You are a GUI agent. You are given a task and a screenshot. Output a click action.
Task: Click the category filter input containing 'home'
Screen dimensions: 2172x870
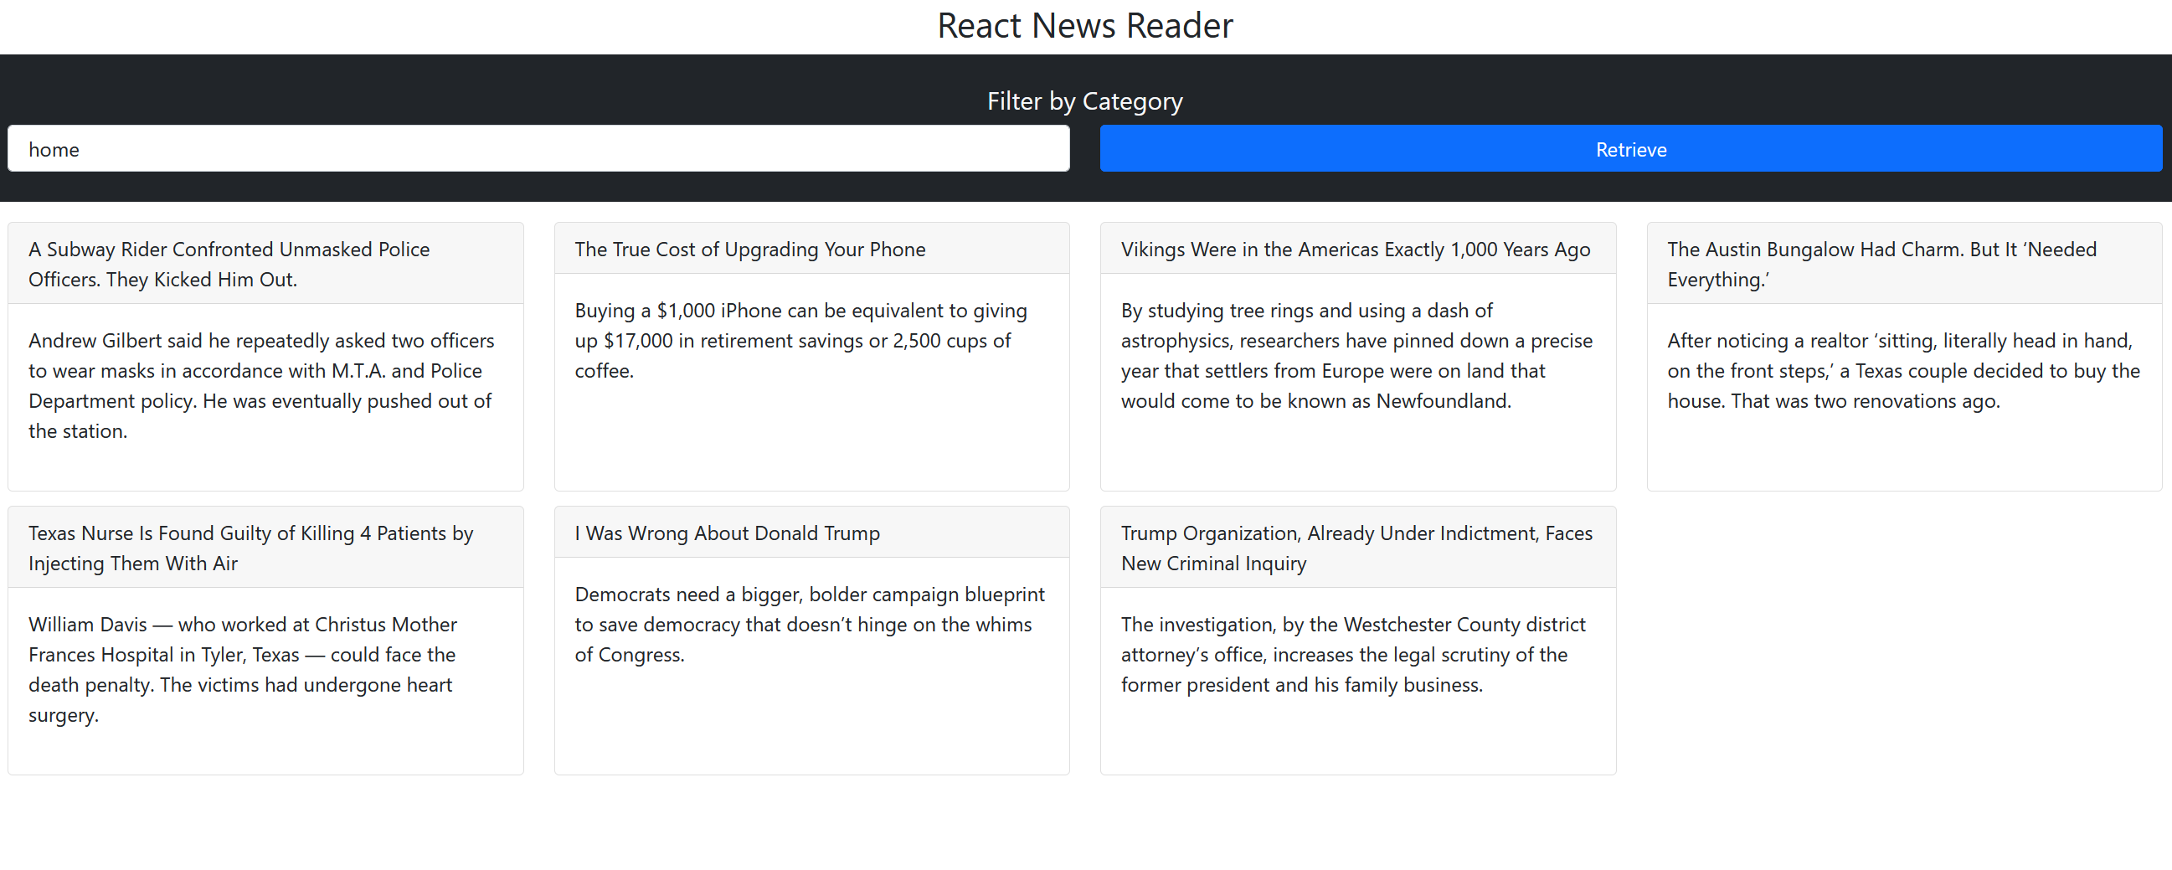[x=538, y=149]
